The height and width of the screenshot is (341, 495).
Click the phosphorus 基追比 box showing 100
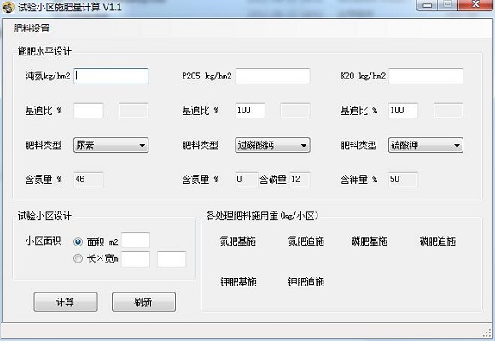(250, 111)
